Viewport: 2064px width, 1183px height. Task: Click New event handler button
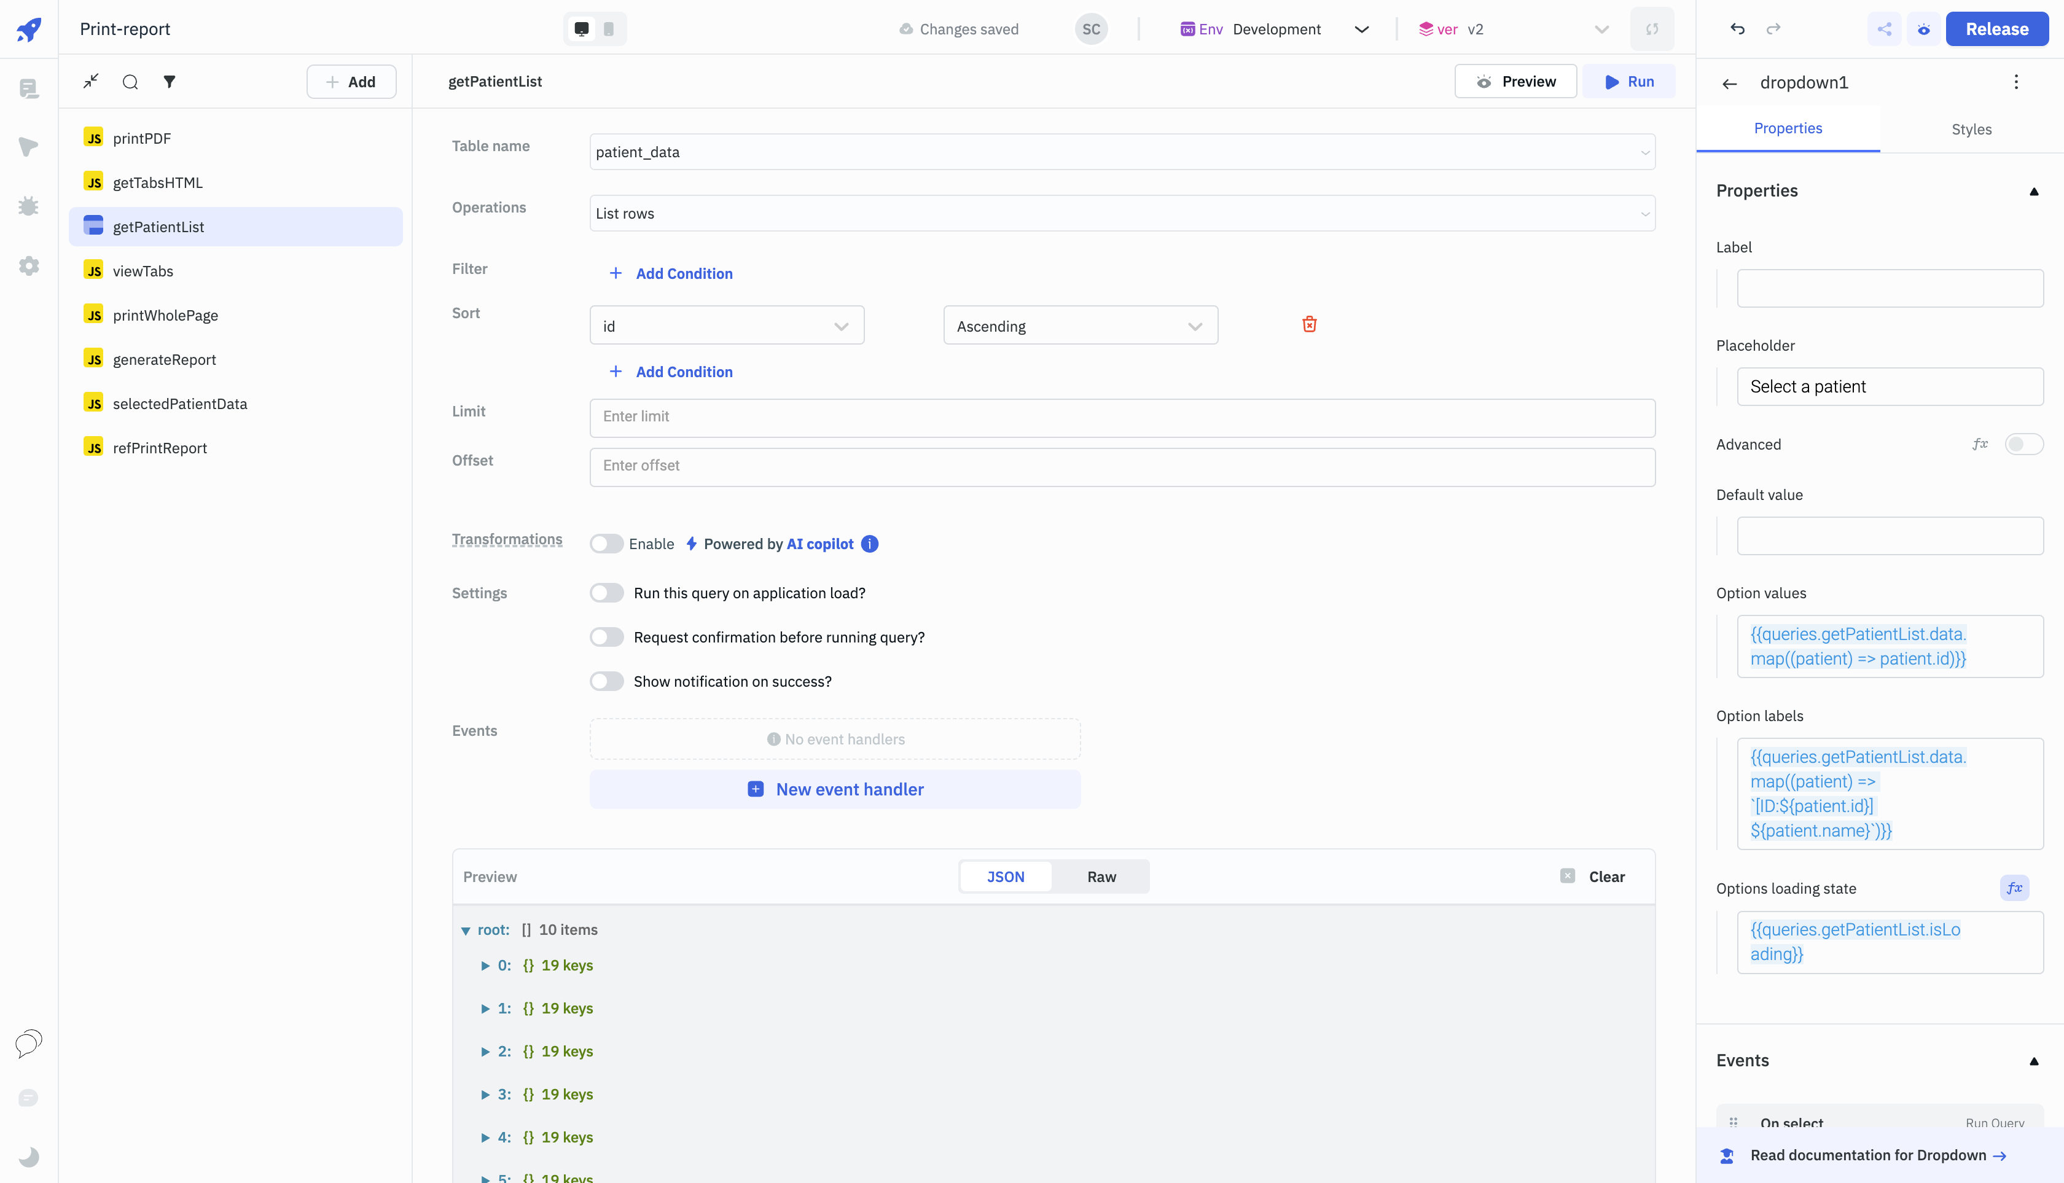pos(835,789)
